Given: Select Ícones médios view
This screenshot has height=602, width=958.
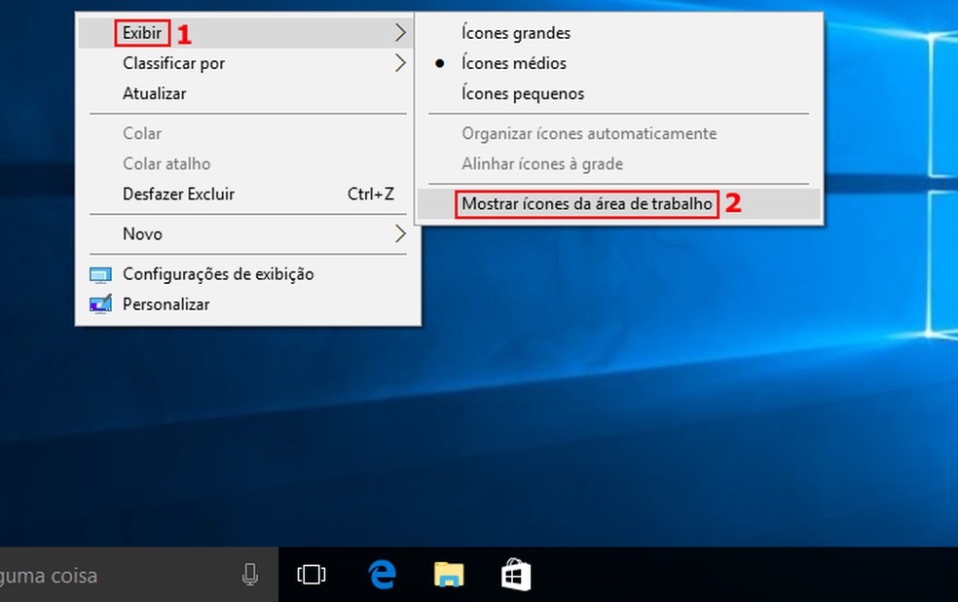Looking at the screenshot, I should (619, 63).
